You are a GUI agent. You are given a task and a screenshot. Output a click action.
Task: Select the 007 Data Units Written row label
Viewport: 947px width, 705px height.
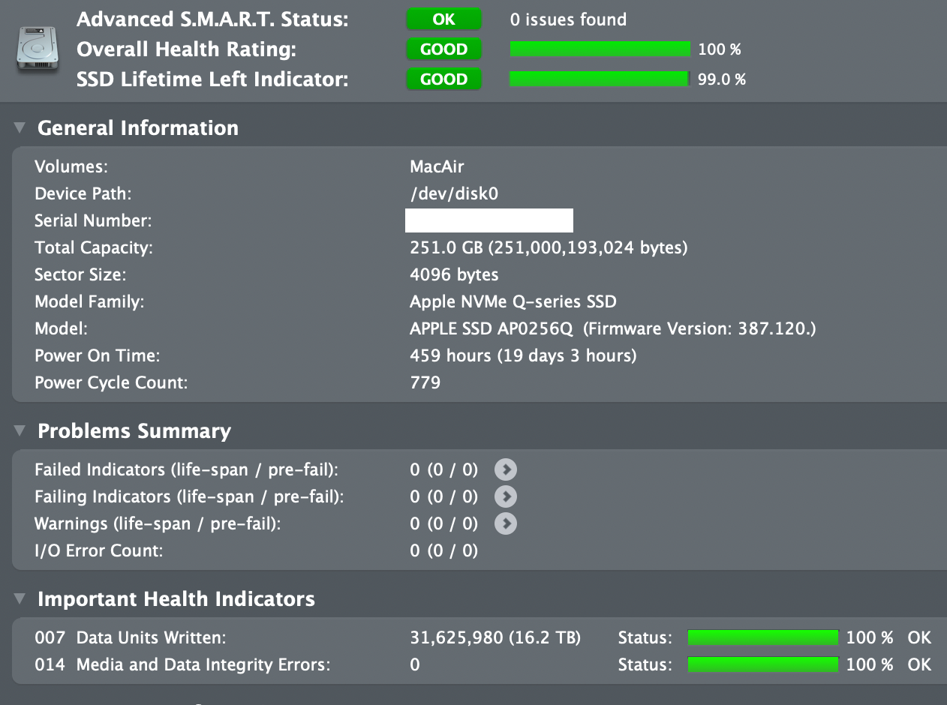[131, 637]
